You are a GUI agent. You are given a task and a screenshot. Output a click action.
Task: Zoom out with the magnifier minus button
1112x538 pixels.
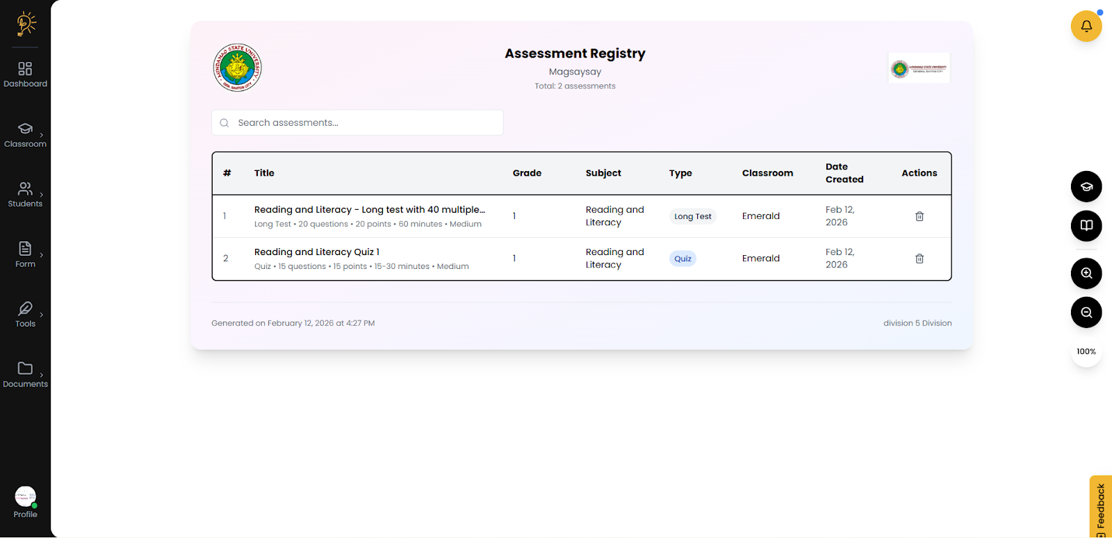tap(1086, 313)
